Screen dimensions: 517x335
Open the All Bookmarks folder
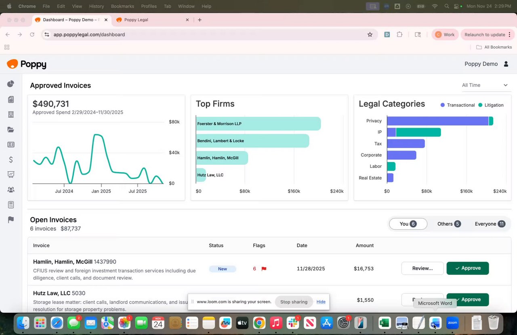(494, 47)
